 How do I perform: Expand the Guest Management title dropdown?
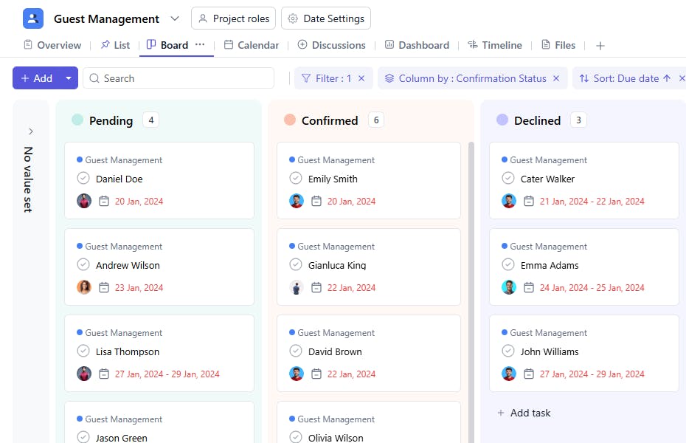[x=175, y=18]
